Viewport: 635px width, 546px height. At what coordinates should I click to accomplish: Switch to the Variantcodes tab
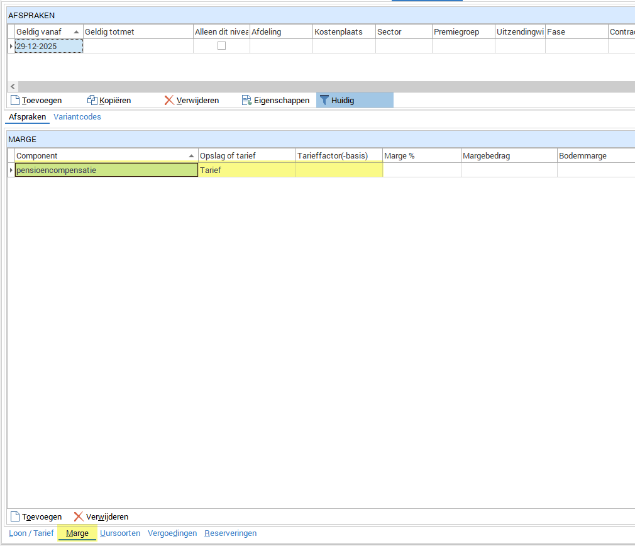coord(77,117)
